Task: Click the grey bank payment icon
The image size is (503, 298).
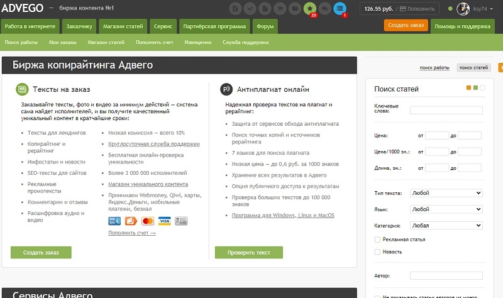Action: click(181, 221)
